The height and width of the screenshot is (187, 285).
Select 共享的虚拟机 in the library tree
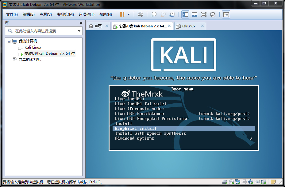[x=30, y=60]
